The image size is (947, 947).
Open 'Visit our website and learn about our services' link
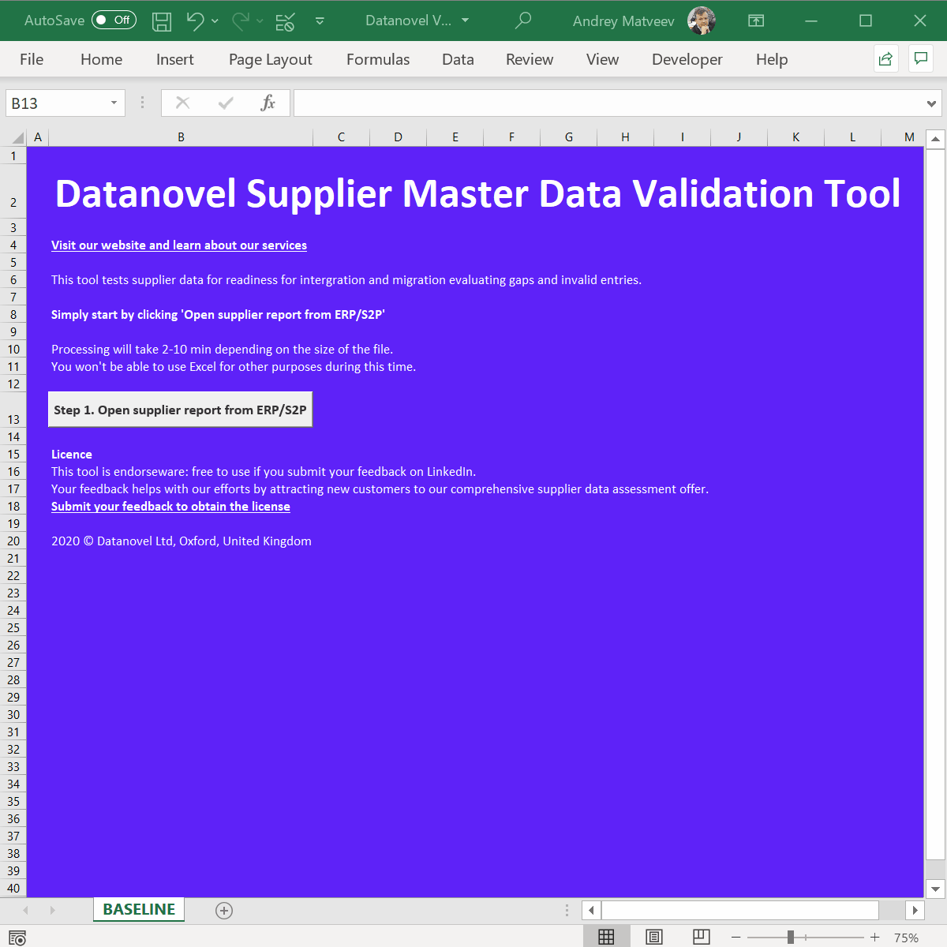[x=179, y=245]
